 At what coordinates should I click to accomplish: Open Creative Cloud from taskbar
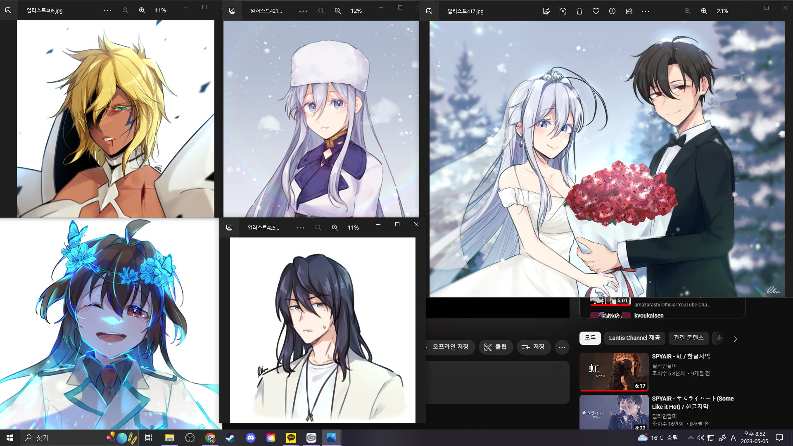pyautogui.click(x=271, y=438)
